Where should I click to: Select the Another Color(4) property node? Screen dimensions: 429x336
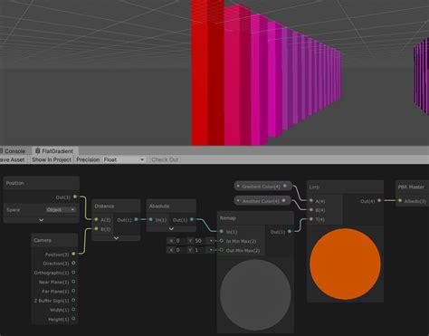click(262, 200)
